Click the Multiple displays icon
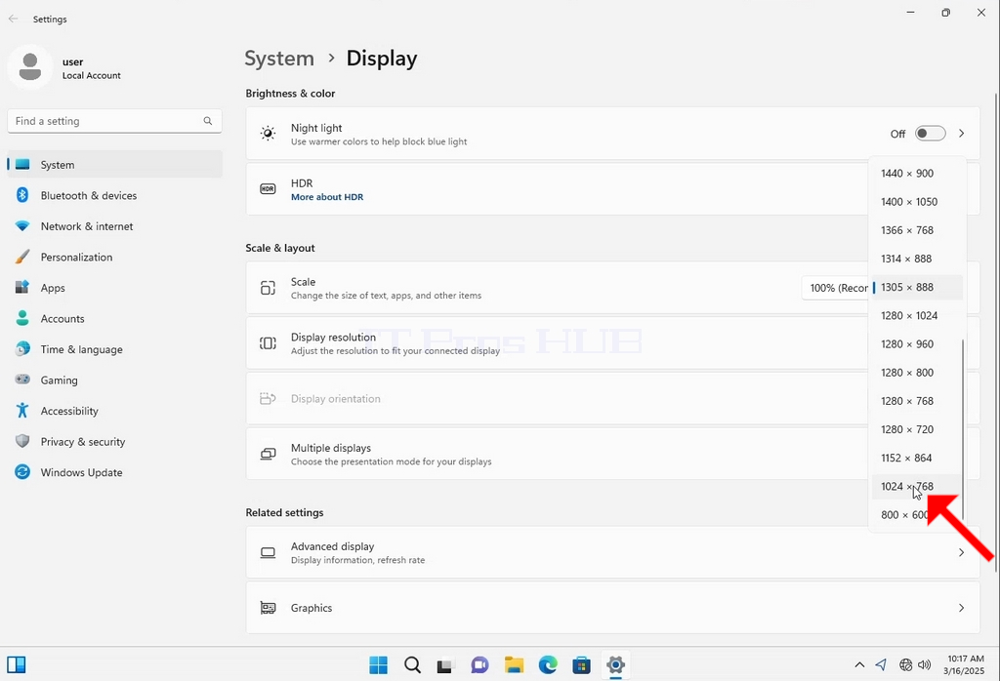This screenshot has width=1000, height=681. click(x=268, y=455)
